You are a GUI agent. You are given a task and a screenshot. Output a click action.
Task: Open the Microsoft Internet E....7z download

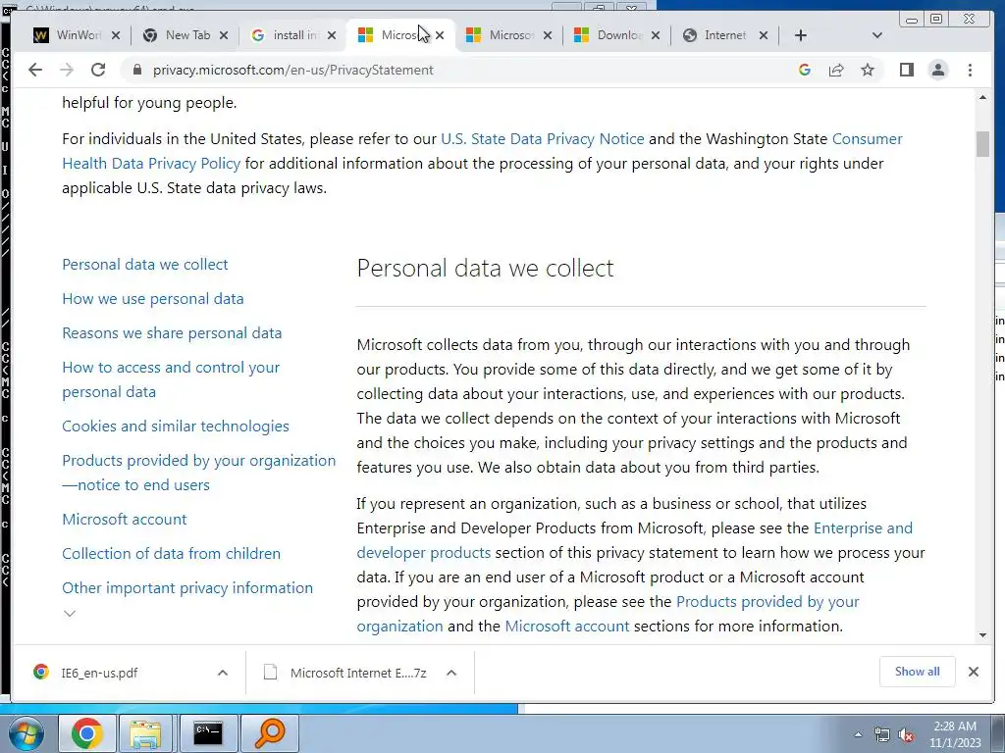(x=346, y=673)
